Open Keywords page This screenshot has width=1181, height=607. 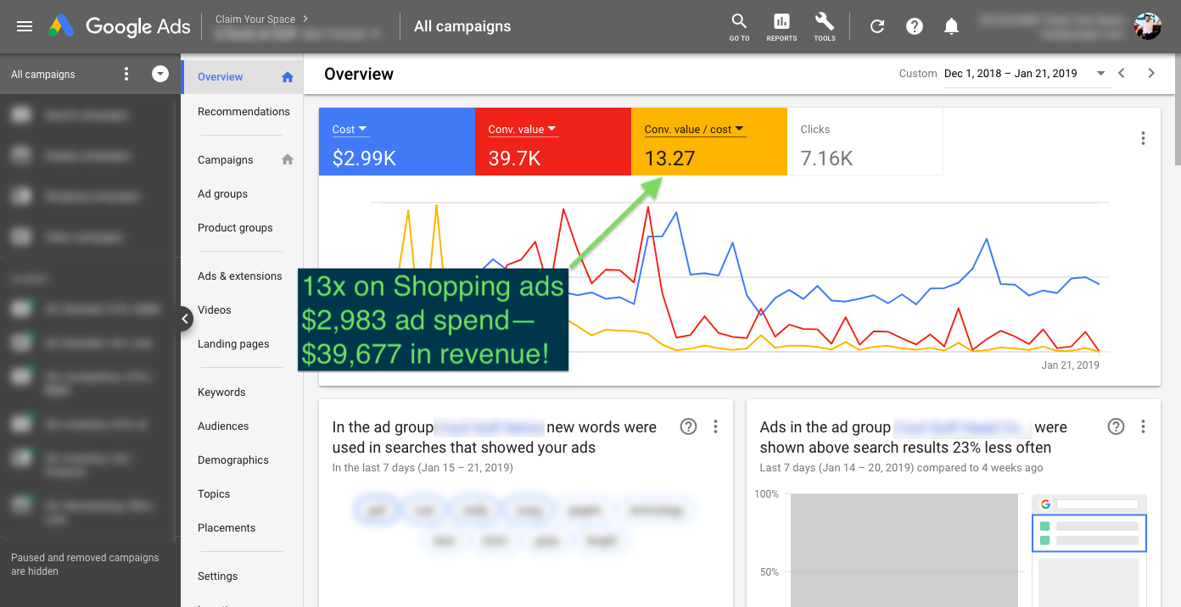pyautogui.click(x=221, y=392)
